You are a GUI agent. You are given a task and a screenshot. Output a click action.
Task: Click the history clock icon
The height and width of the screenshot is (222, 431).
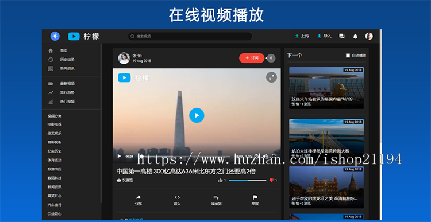[x=51, y=60]
